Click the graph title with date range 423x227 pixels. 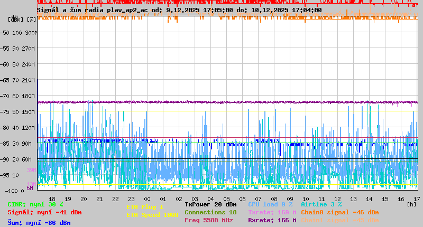tap(179, 10)
